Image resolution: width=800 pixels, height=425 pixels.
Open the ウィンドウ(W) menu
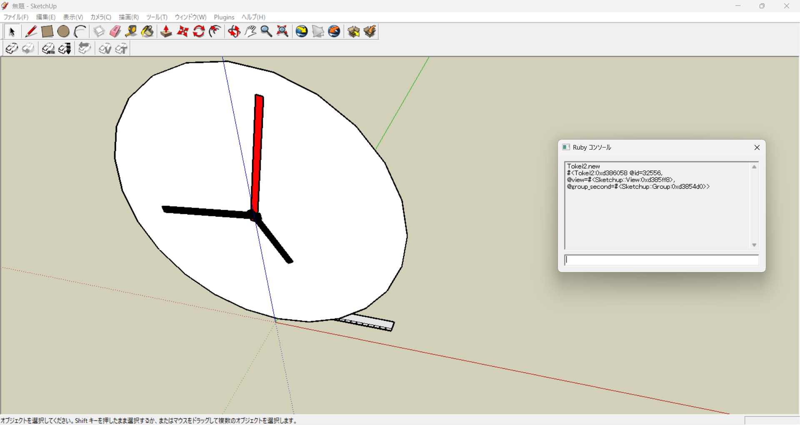(x=190, y=17)
